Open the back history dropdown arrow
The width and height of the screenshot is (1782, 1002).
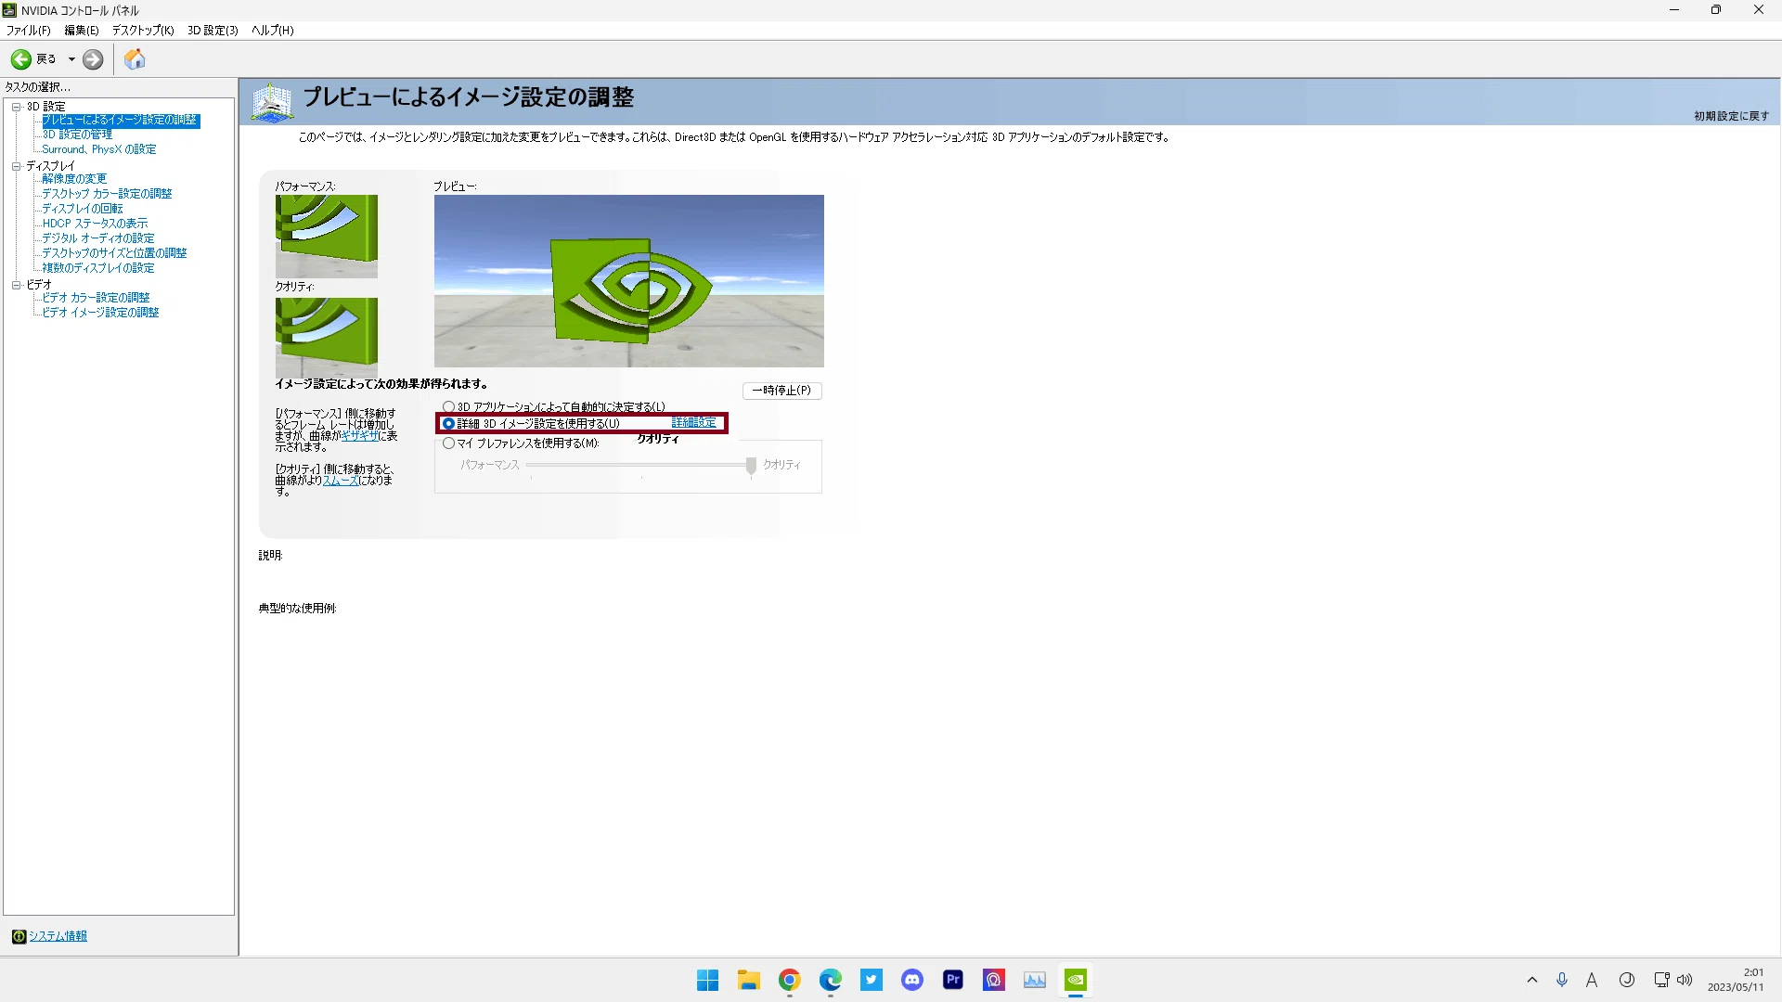(71, 59)
